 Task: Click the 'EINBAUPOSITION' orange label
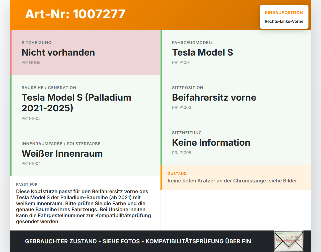click(284, 13)
